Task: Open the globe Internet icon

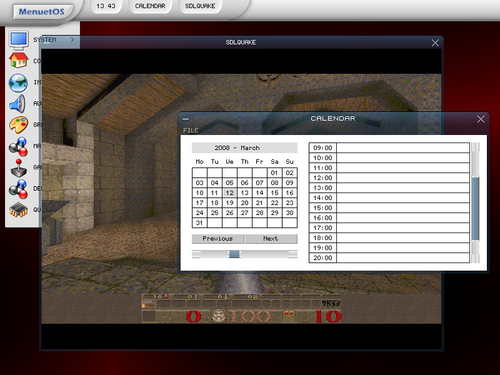Action: click(x=18, y=82)
